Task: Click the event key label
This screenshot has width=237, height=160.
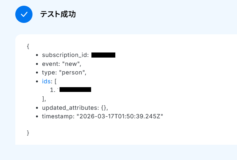Action: point(51,64)
